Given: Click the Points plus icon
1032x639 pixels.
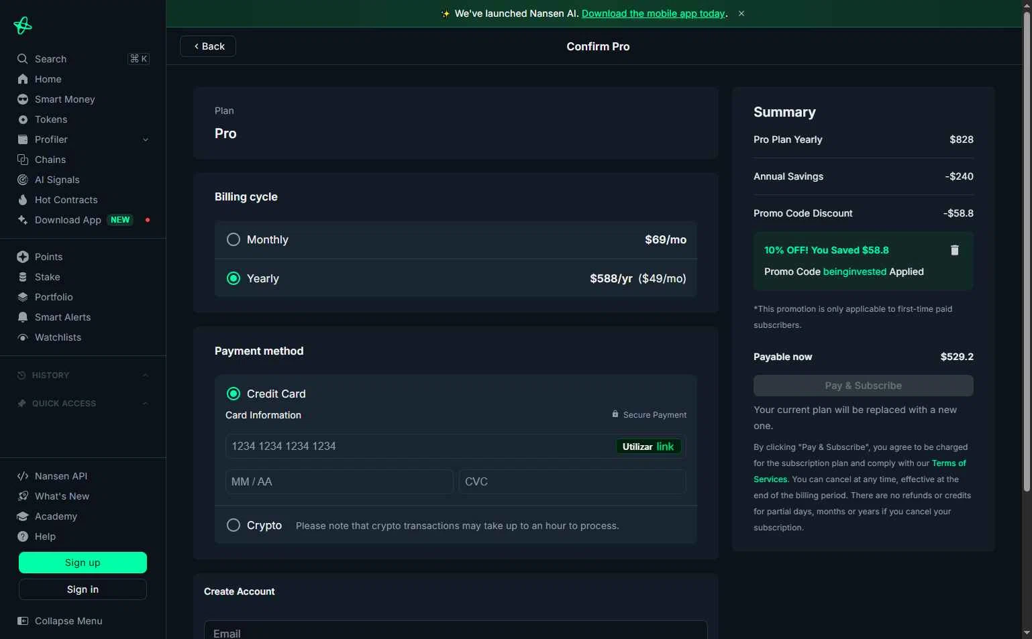Looking at the screenshot, I should tap(23, 257).
